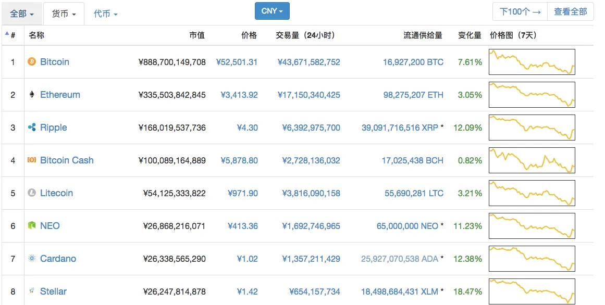The width and height of the screenshot is (605, 305).
Task: Click the Litecoin logo icon
Action: [x=32, y=193]
